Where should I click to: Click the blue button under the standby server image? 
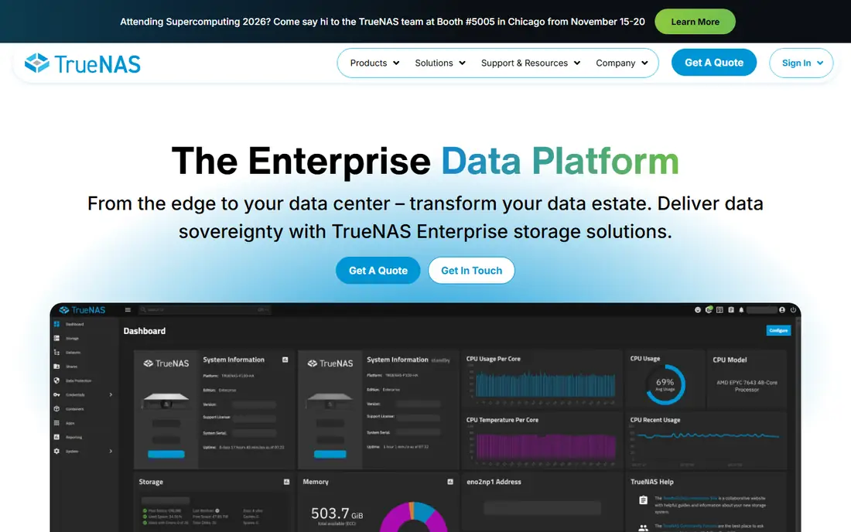coord(330,455)
